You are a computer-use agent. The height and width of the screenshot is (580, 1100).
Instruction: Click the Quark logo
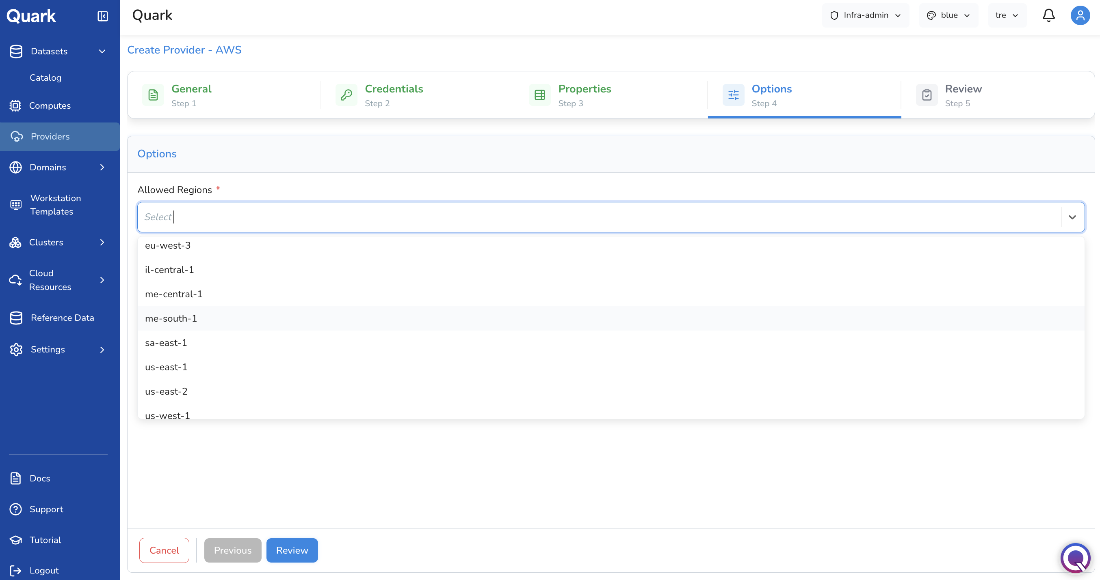click(31, 16)
